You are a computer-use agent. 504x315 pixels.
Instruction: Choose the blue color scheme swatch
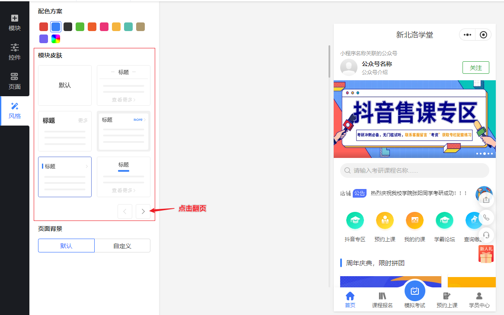click(x=56, y=27)
